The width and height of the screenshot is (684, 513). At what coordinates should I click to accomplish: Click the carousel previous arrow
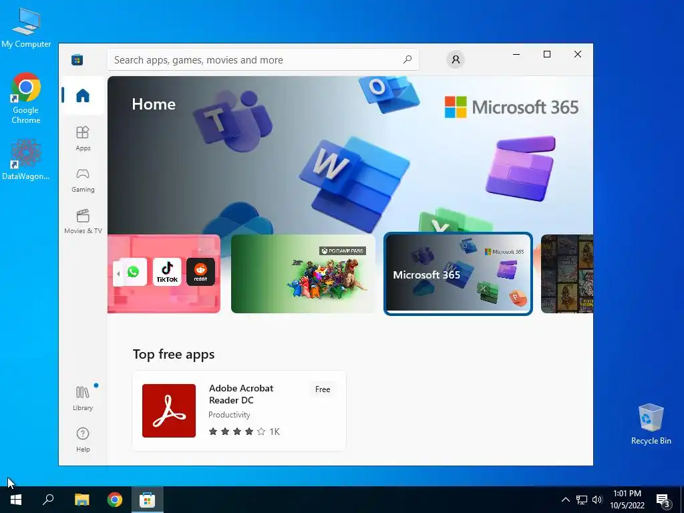point(118,274)
